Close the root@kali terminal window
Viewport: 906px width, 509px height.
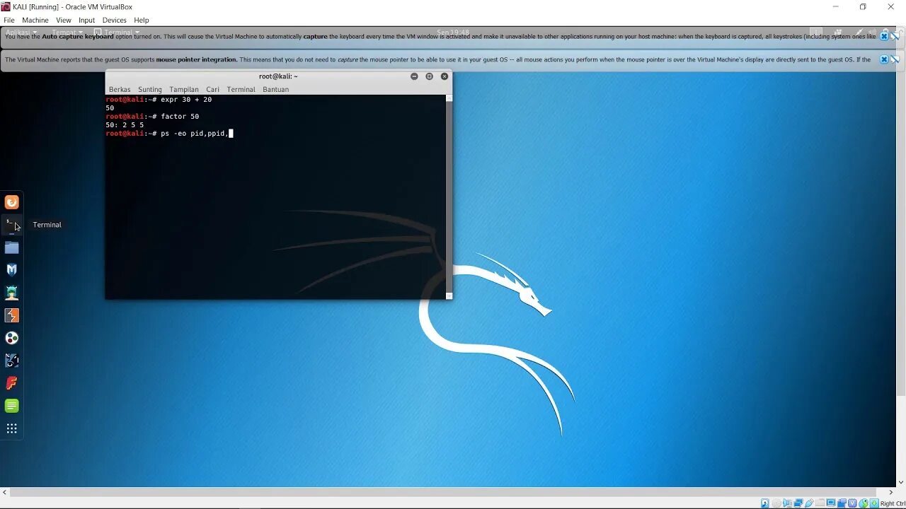[445, 76]
